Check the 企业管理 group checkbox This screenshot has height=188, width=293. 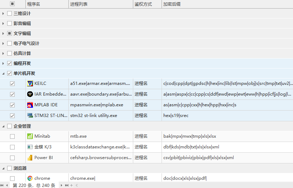9,126
